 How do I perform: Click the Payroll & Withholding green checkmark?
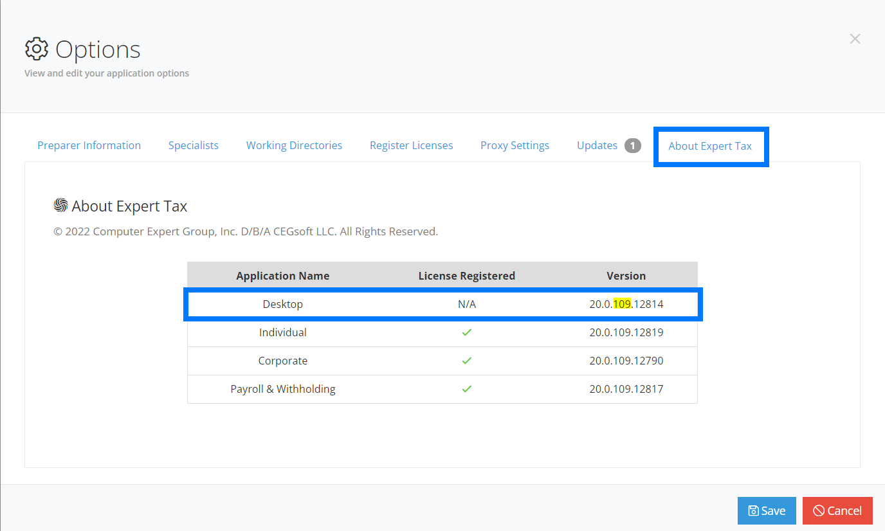(467, 389)
